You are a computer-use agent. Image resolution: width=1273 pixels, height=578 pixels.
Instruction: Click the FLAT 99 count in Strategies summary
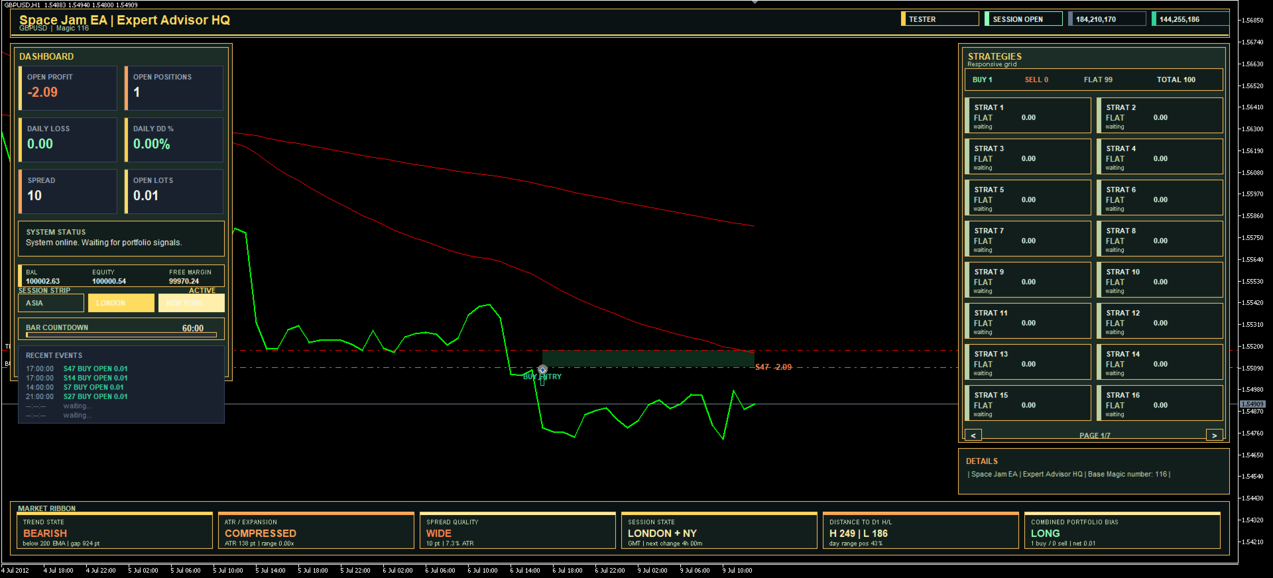click(x=1099, y=80)
